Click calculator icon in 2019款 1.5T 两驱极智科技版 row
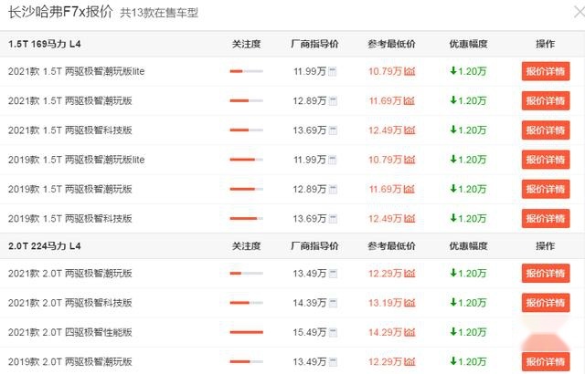 pyautogui.click(x=333, y=219)
